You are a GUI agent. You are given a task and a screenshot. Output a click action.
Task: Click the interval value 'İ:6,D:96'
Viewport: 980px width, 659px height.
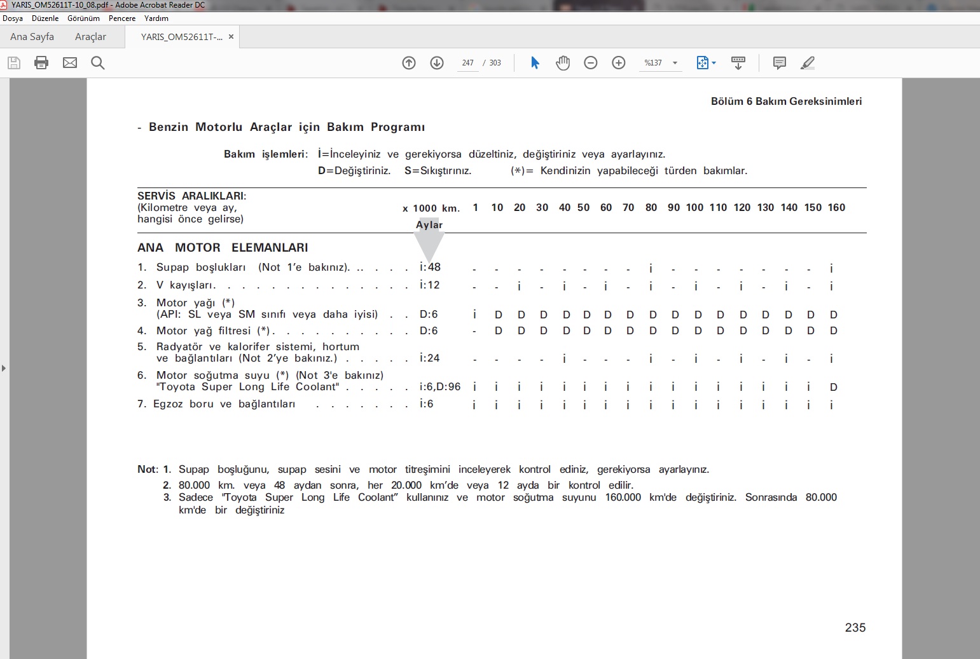tap(440, 387)
